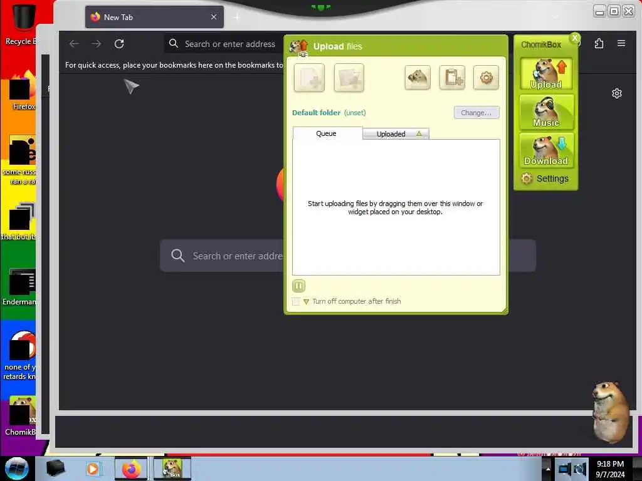
Task: Click the Firefox taskbar button
Action: point(131,468)
